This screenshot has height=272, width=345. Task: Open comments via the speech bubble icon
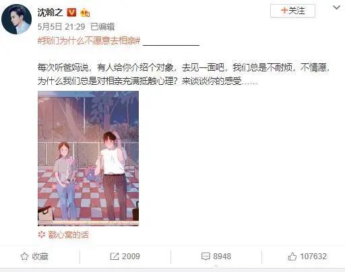tap(206, 257)
